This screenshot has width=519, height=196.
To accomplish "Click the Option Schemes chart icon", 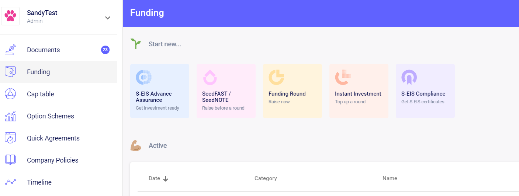I will pos(10,116).
